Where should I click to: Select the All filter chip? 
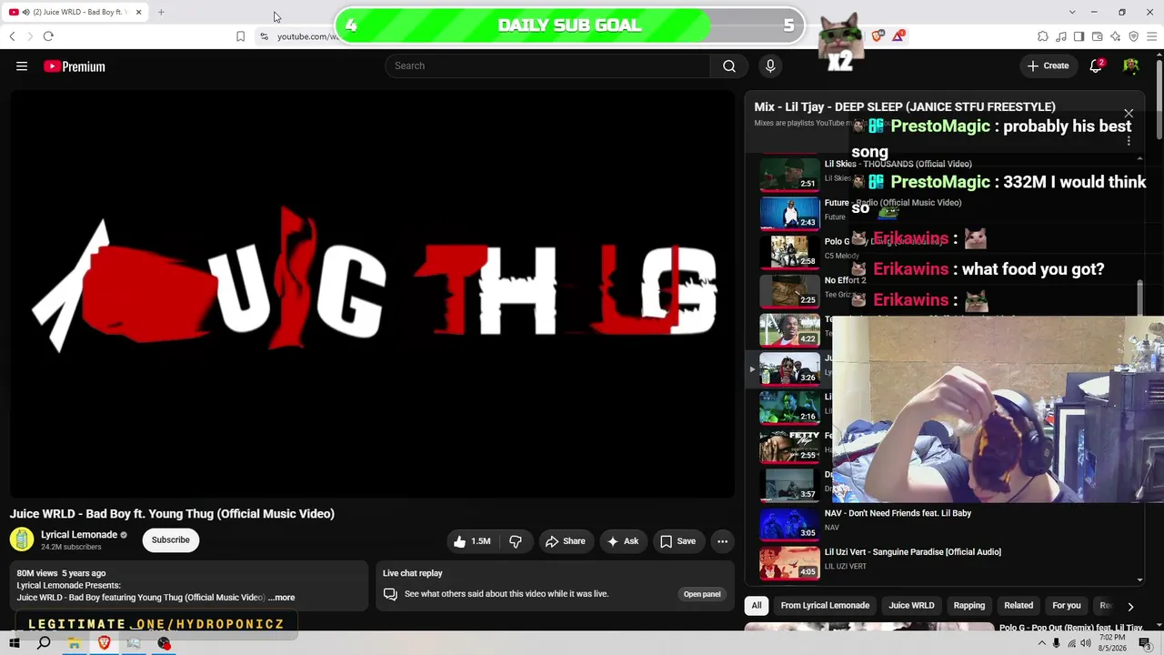click(x=756, y=606)
